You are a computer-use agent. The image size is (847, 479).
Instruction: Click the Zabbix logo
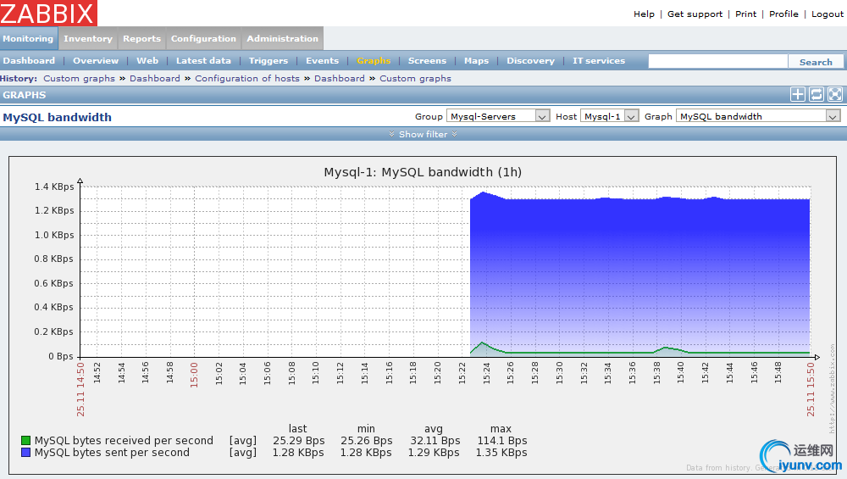pyautogui.click(x=48, y=13)
